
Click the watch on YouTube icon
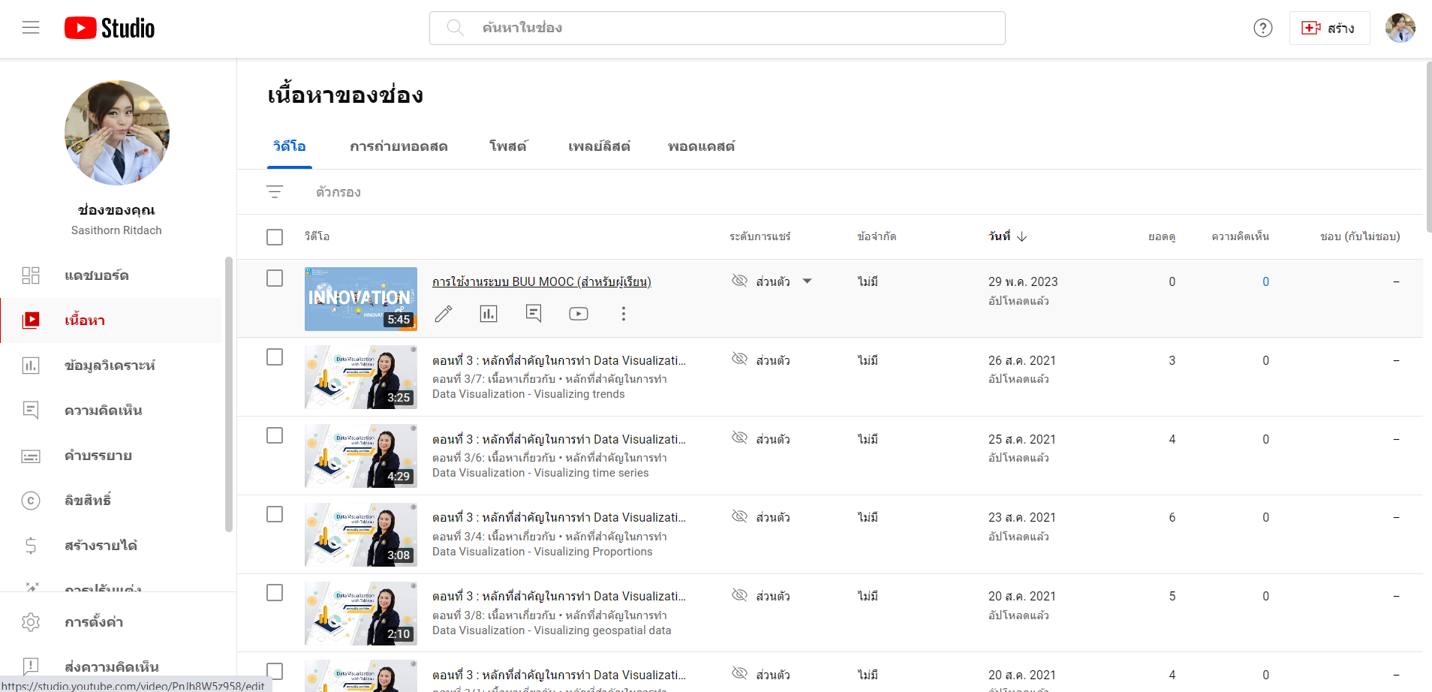point(579,314)
